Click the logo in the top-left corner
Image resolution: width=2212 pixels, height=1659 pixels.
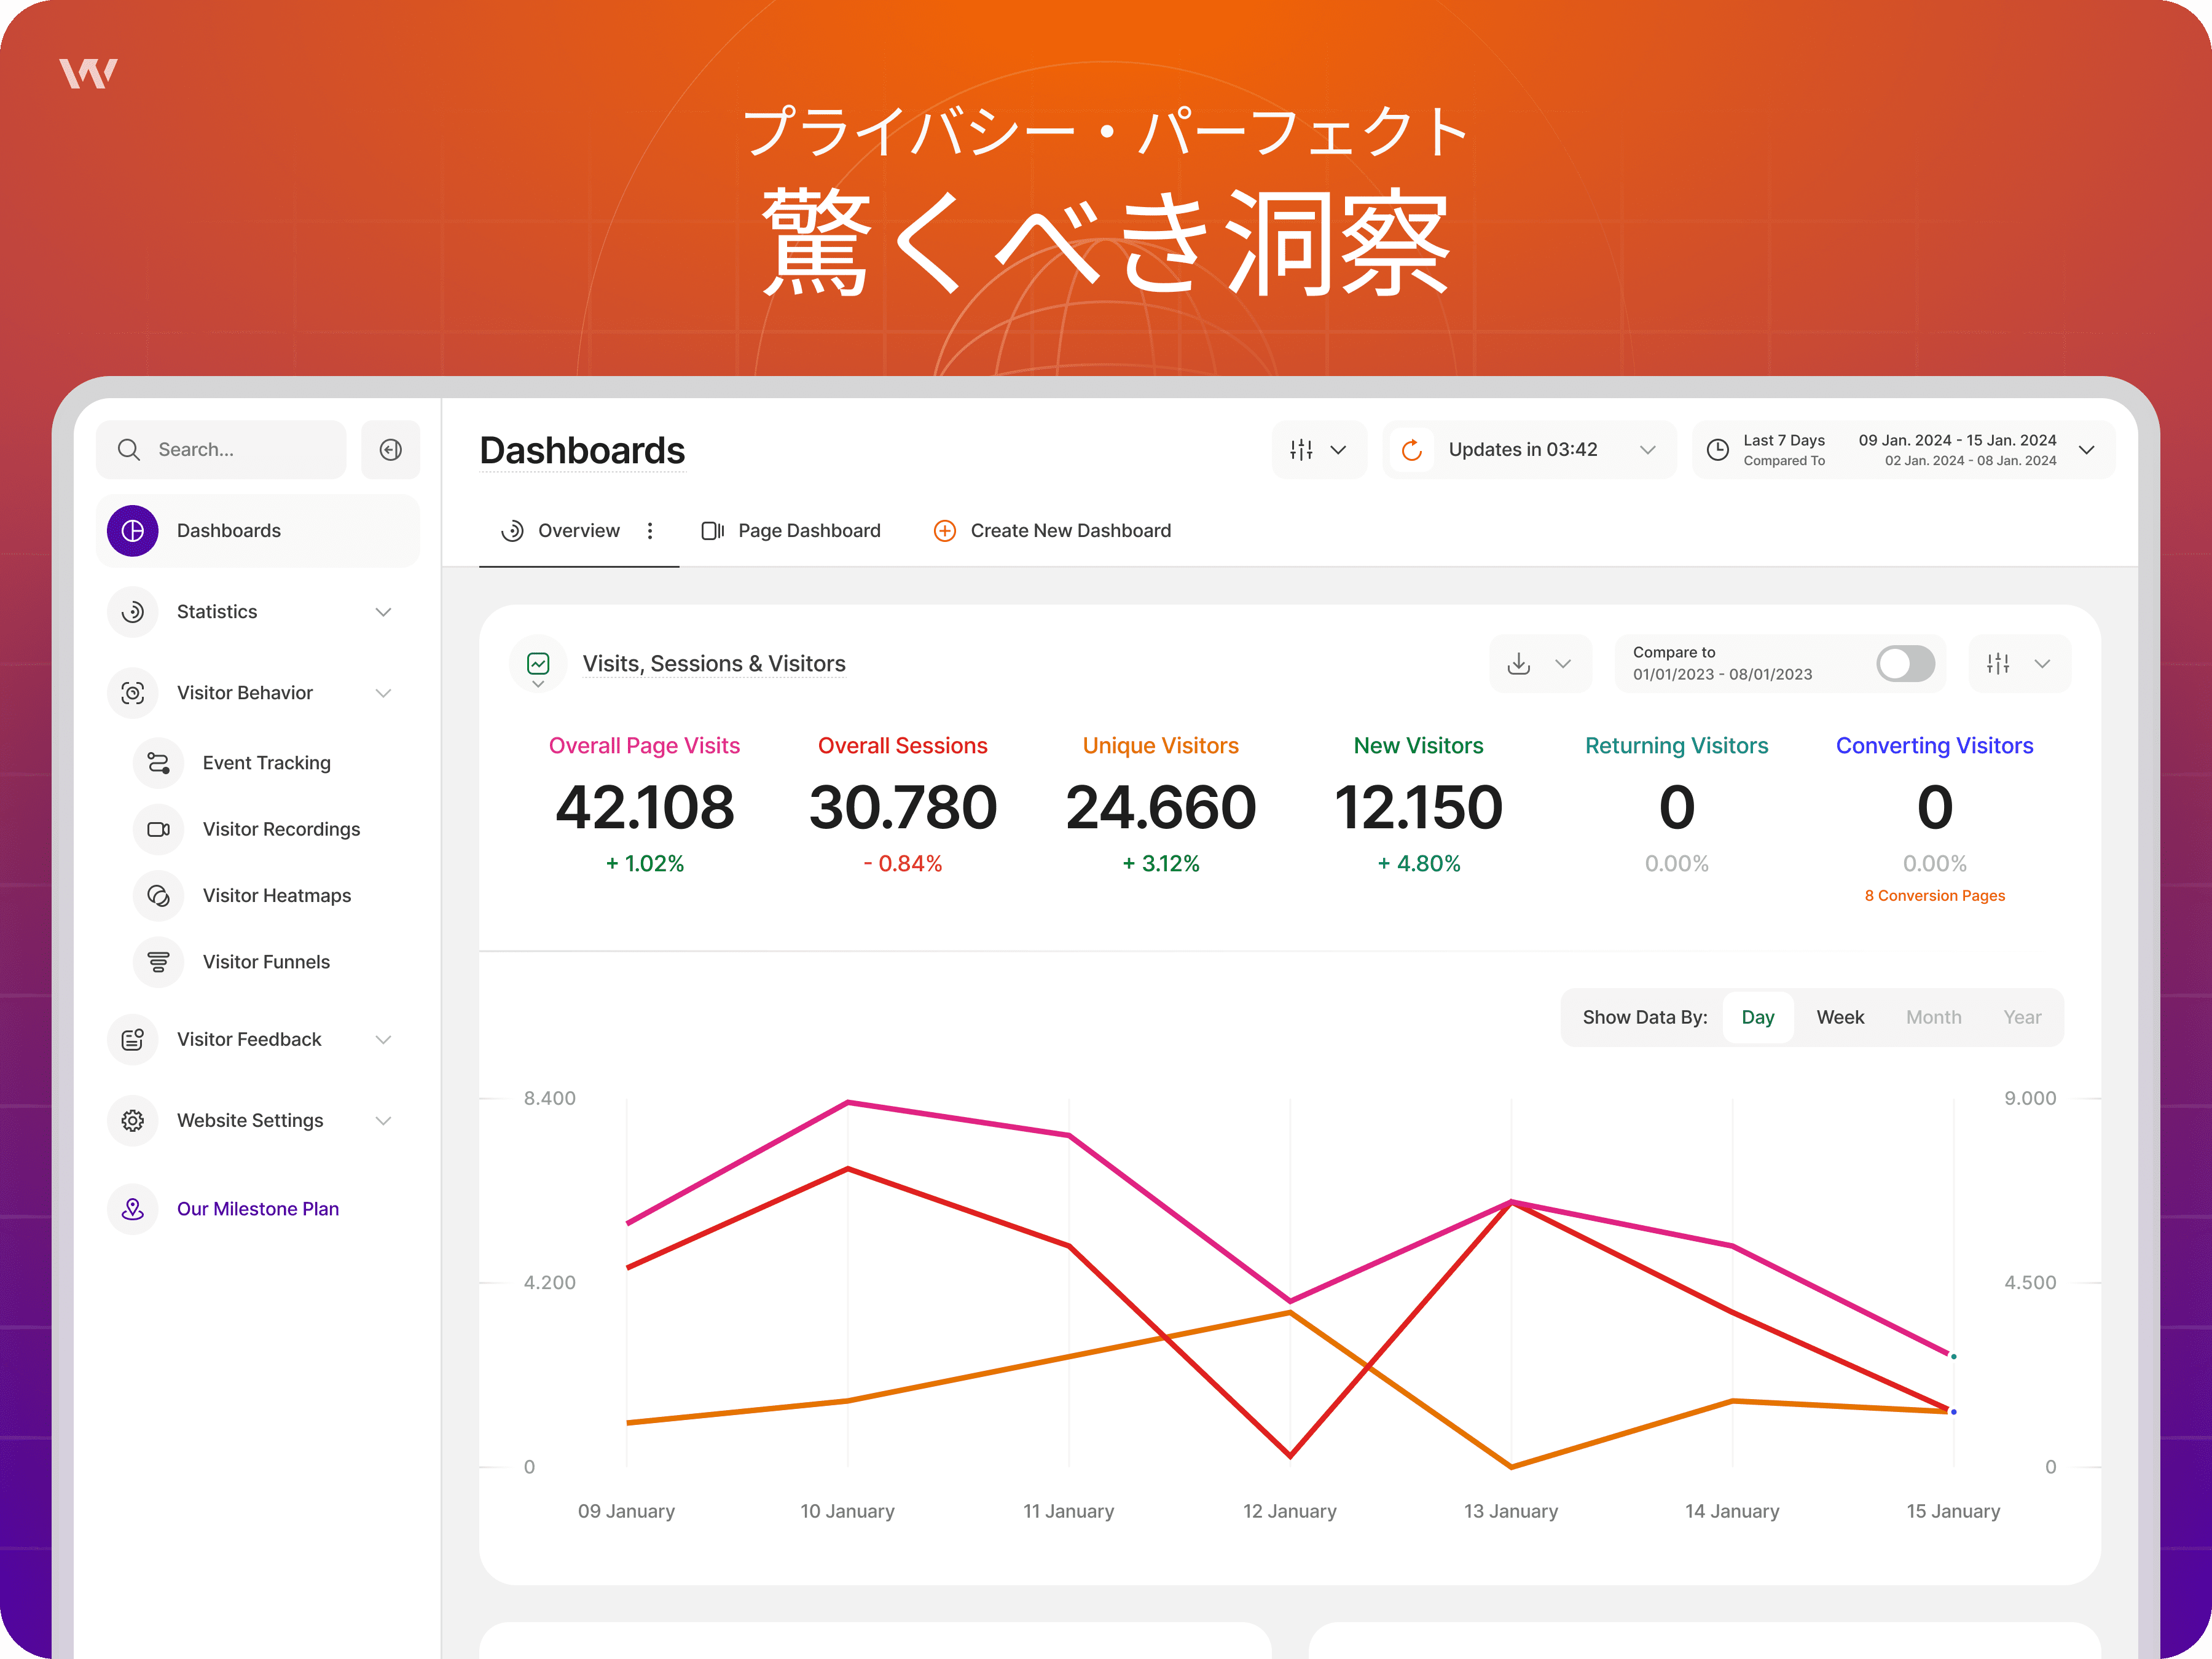(88, 73)
